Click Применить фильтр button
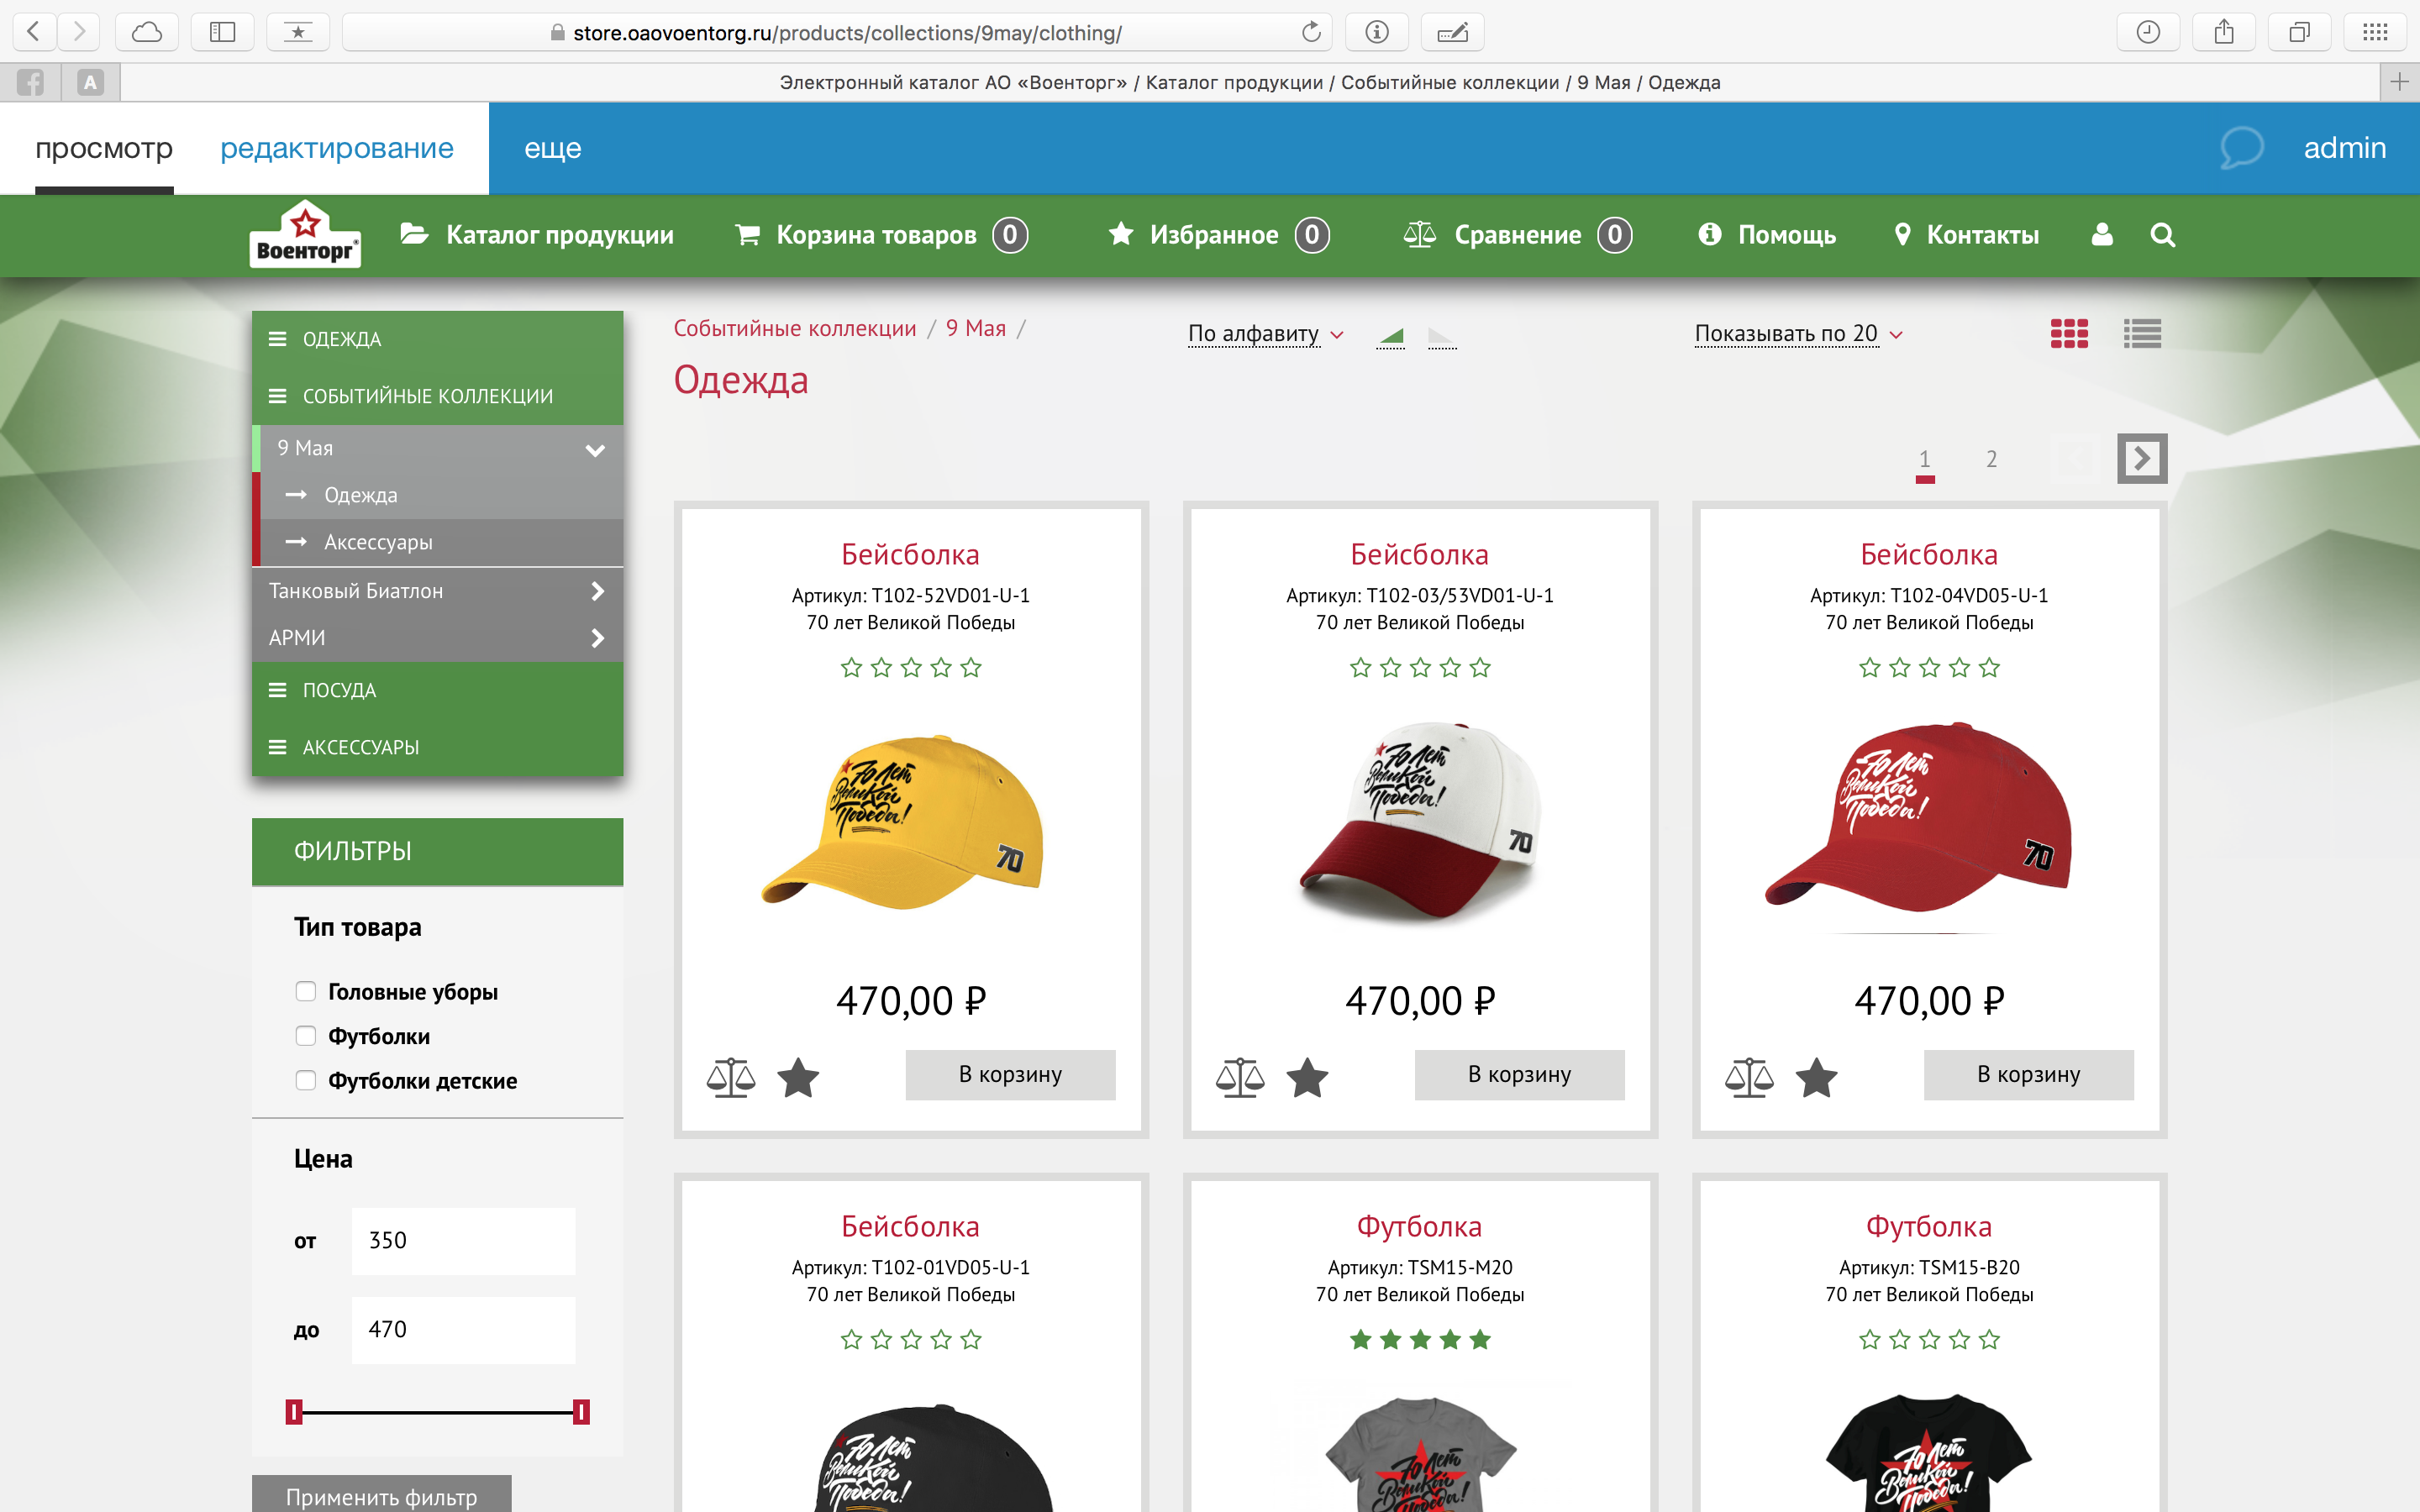 (381, 1494)
